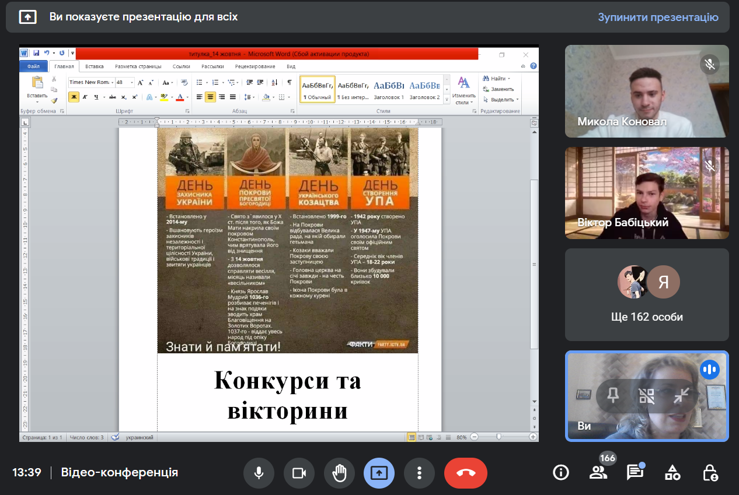Screen dimensions: 739x495
Task: Expand the Times New Roman font dropdown
Action: tap(112, 82)
